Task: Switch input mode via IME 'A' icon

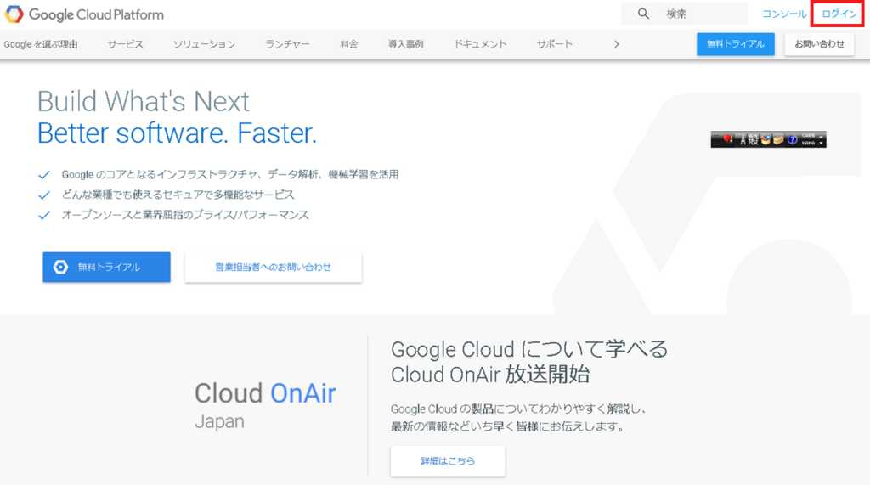Action: [x=743, y=140]
